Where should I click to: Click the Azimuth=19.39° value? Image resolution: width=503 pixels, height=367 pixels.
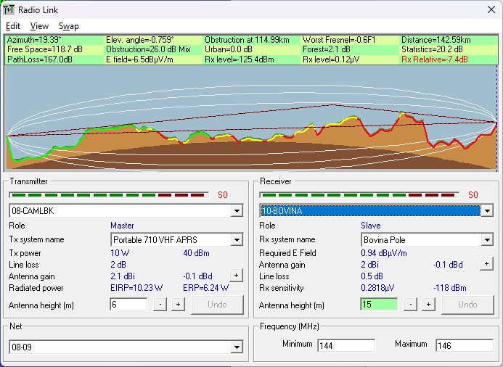(34, 40)
